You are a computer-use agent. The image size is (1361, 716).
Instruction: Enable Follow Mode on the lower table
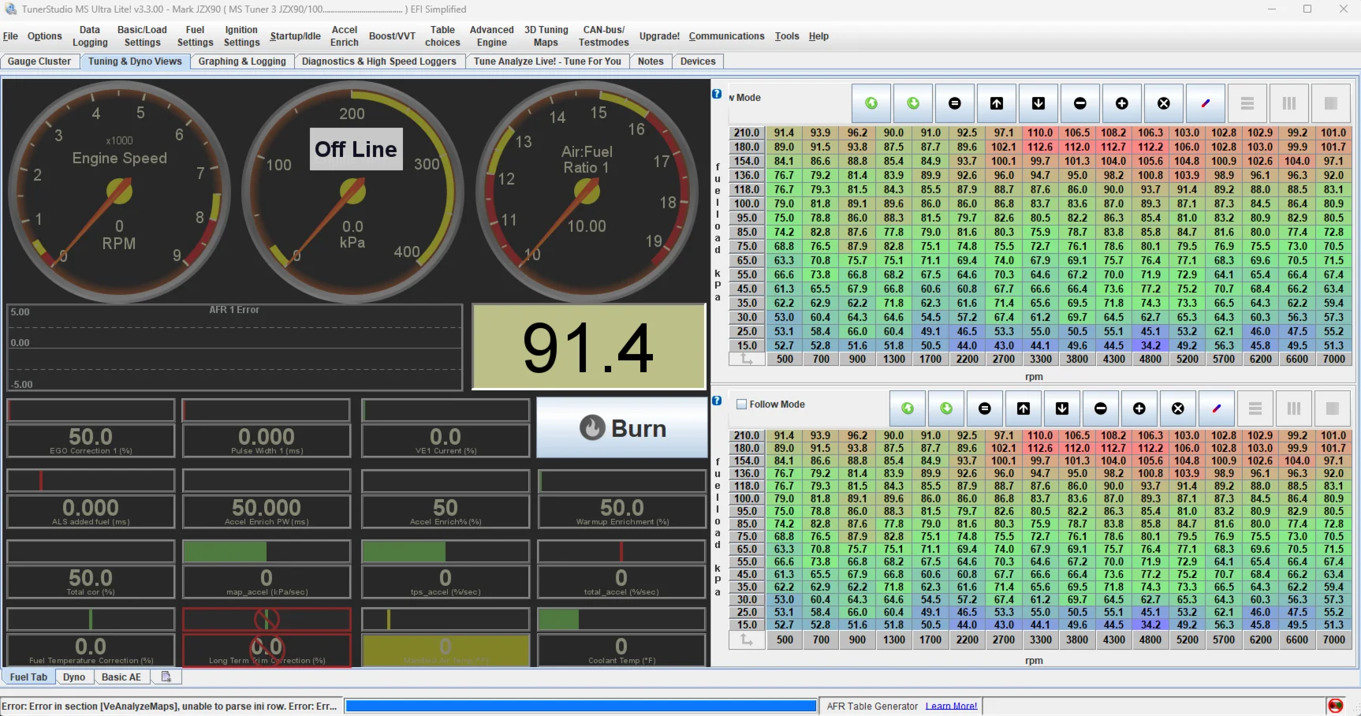742,404
